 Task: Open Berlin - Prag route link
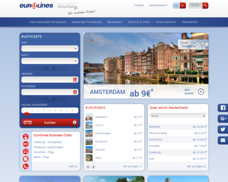tap(41, 157)
